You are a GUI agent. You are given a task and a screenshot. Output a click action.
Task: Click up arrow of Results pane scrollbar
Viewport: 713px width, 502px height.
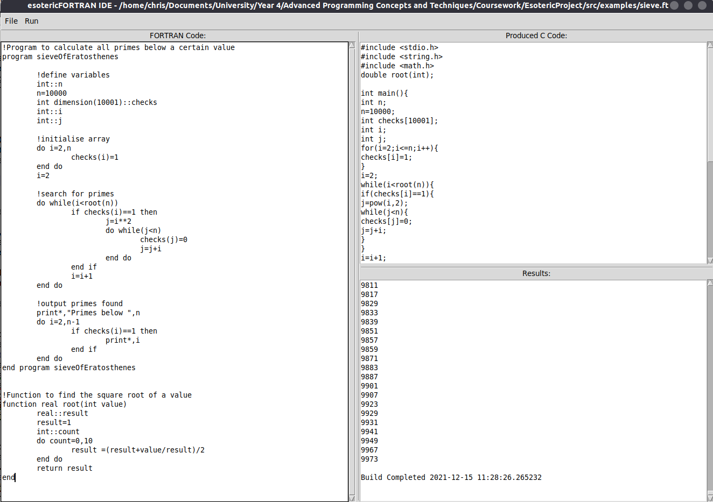[x=710, y=283]
